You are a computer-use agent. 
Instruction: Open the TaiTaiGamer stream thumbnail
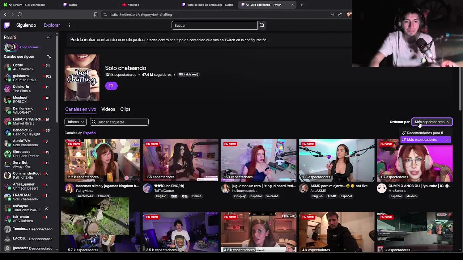[180, 160]
